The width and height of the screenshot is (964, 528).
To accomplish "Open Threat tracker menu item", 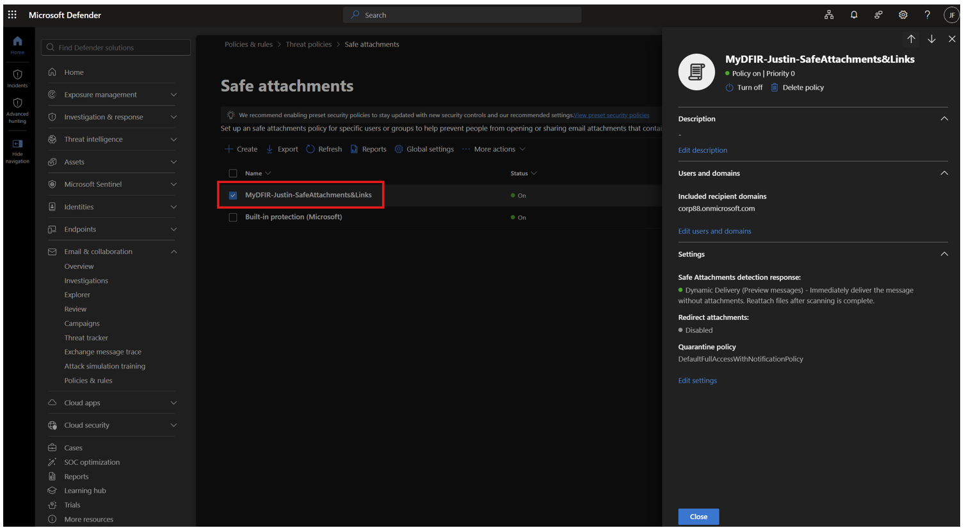I will (x=86, y=338).
